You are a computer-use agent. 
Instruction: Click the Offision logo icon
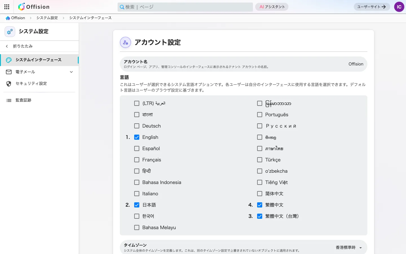pyautogui.click(x=21, y=7)
